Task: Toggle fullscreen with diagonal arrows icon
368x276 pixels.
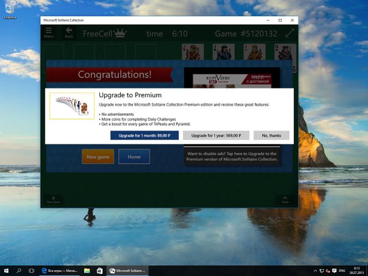Action: (x=290, y=33)
